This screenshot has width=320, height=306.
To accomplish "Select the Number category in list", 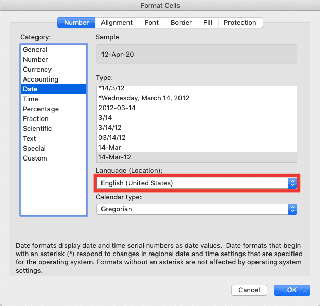I will click(x=54, y=60).
